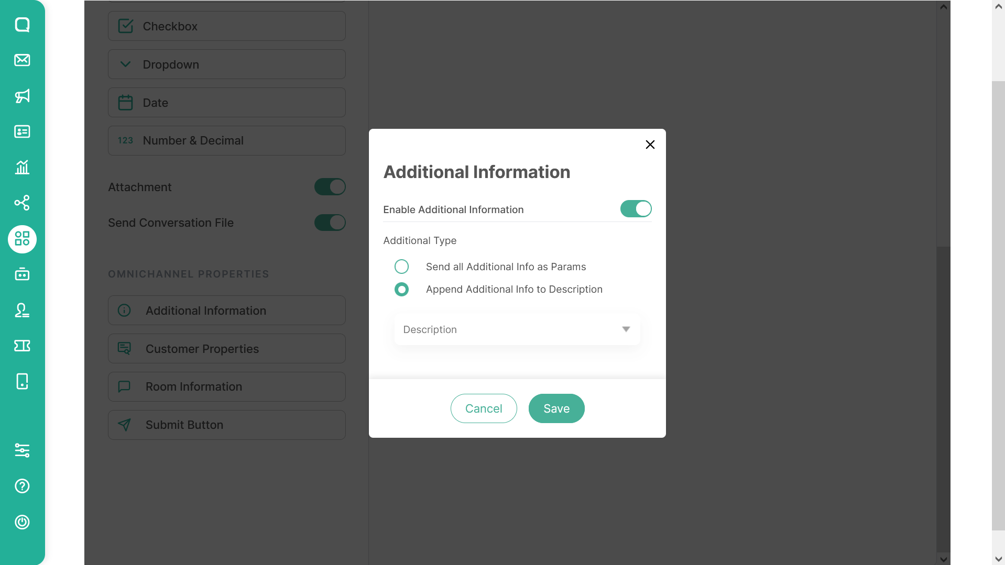Click the Additional Information info icon
This screenshot has width=1005, height=565.
[x=124, y=311]
